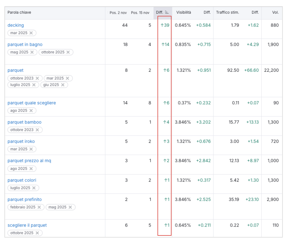Sort table by Vol. column header
Viewport: 288px width, 242px height.
[275, 13]
